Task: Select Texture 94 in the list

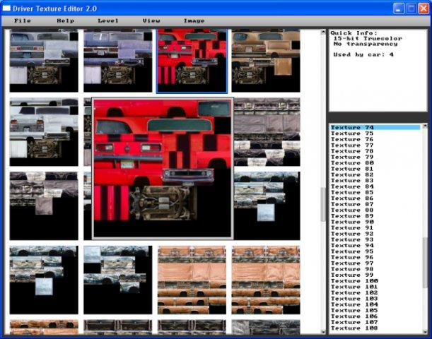Action: click(x=375, y=246)
